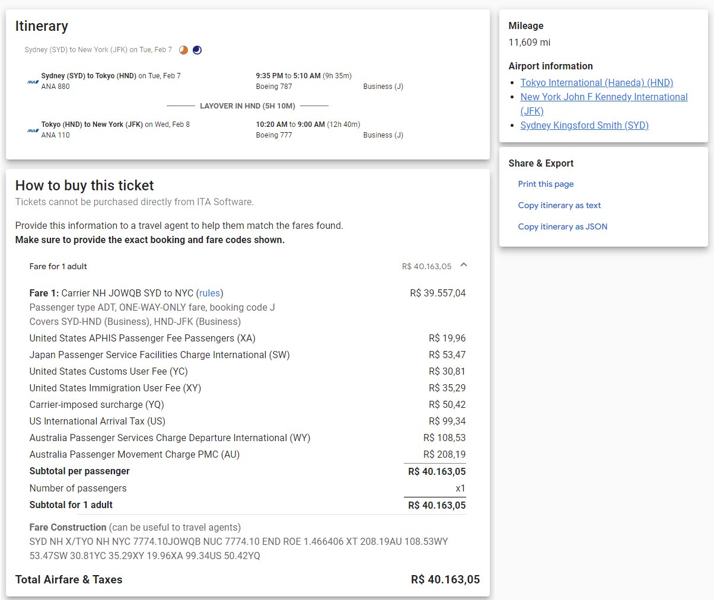Open New York John F Kennedy airport link
Image resolution: width=714 pixels, height=600 pixels.
604,104
